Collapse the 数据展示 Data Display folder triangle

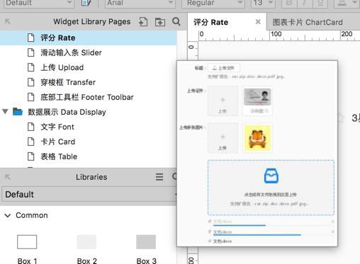(x=5, y=111)
